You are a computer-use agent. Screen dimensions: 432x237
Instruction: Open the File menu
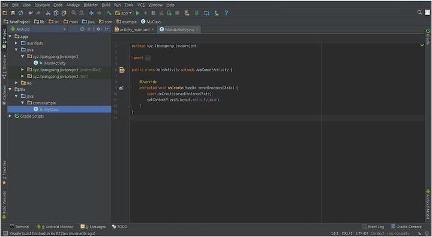(x=5, y=5)
